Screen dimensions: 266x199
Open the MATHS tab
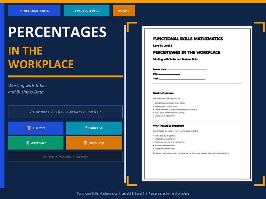click(123, 11)
